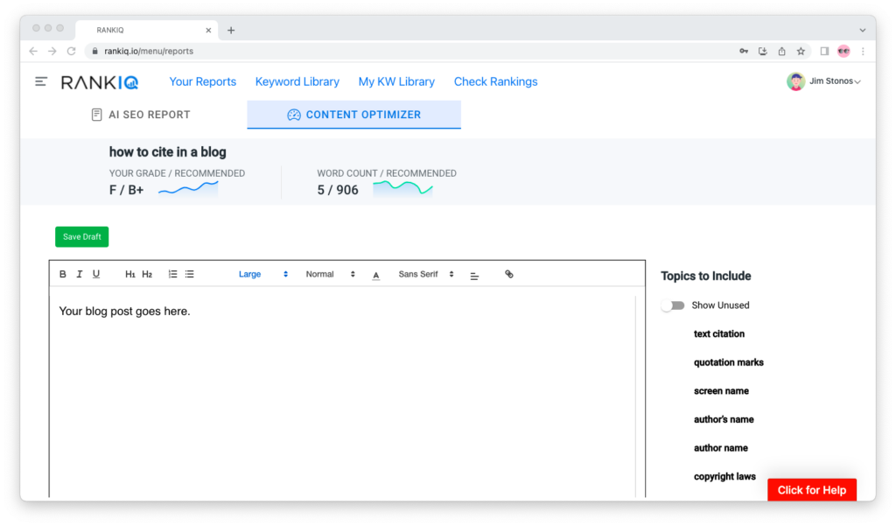Open Check Rankings
This screenshot has width=896, height=526.
point(495,81)
